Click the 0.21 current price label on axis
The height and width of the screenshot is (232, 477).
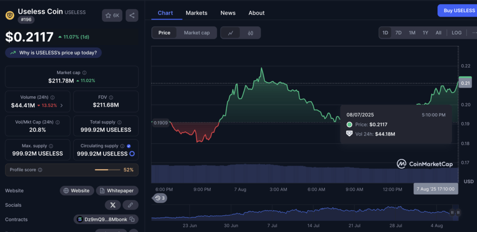pyautogui.click(x=465, y=83)
